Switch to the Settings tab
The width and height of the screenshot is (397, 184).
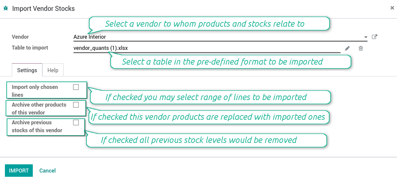tap(27, 70)
